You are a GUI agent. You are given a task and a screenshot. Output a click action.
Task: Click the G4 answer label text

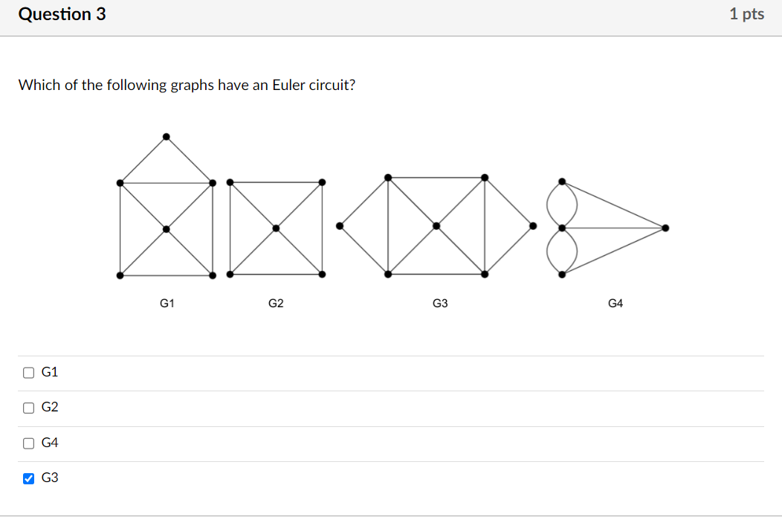tap(50, 443)
